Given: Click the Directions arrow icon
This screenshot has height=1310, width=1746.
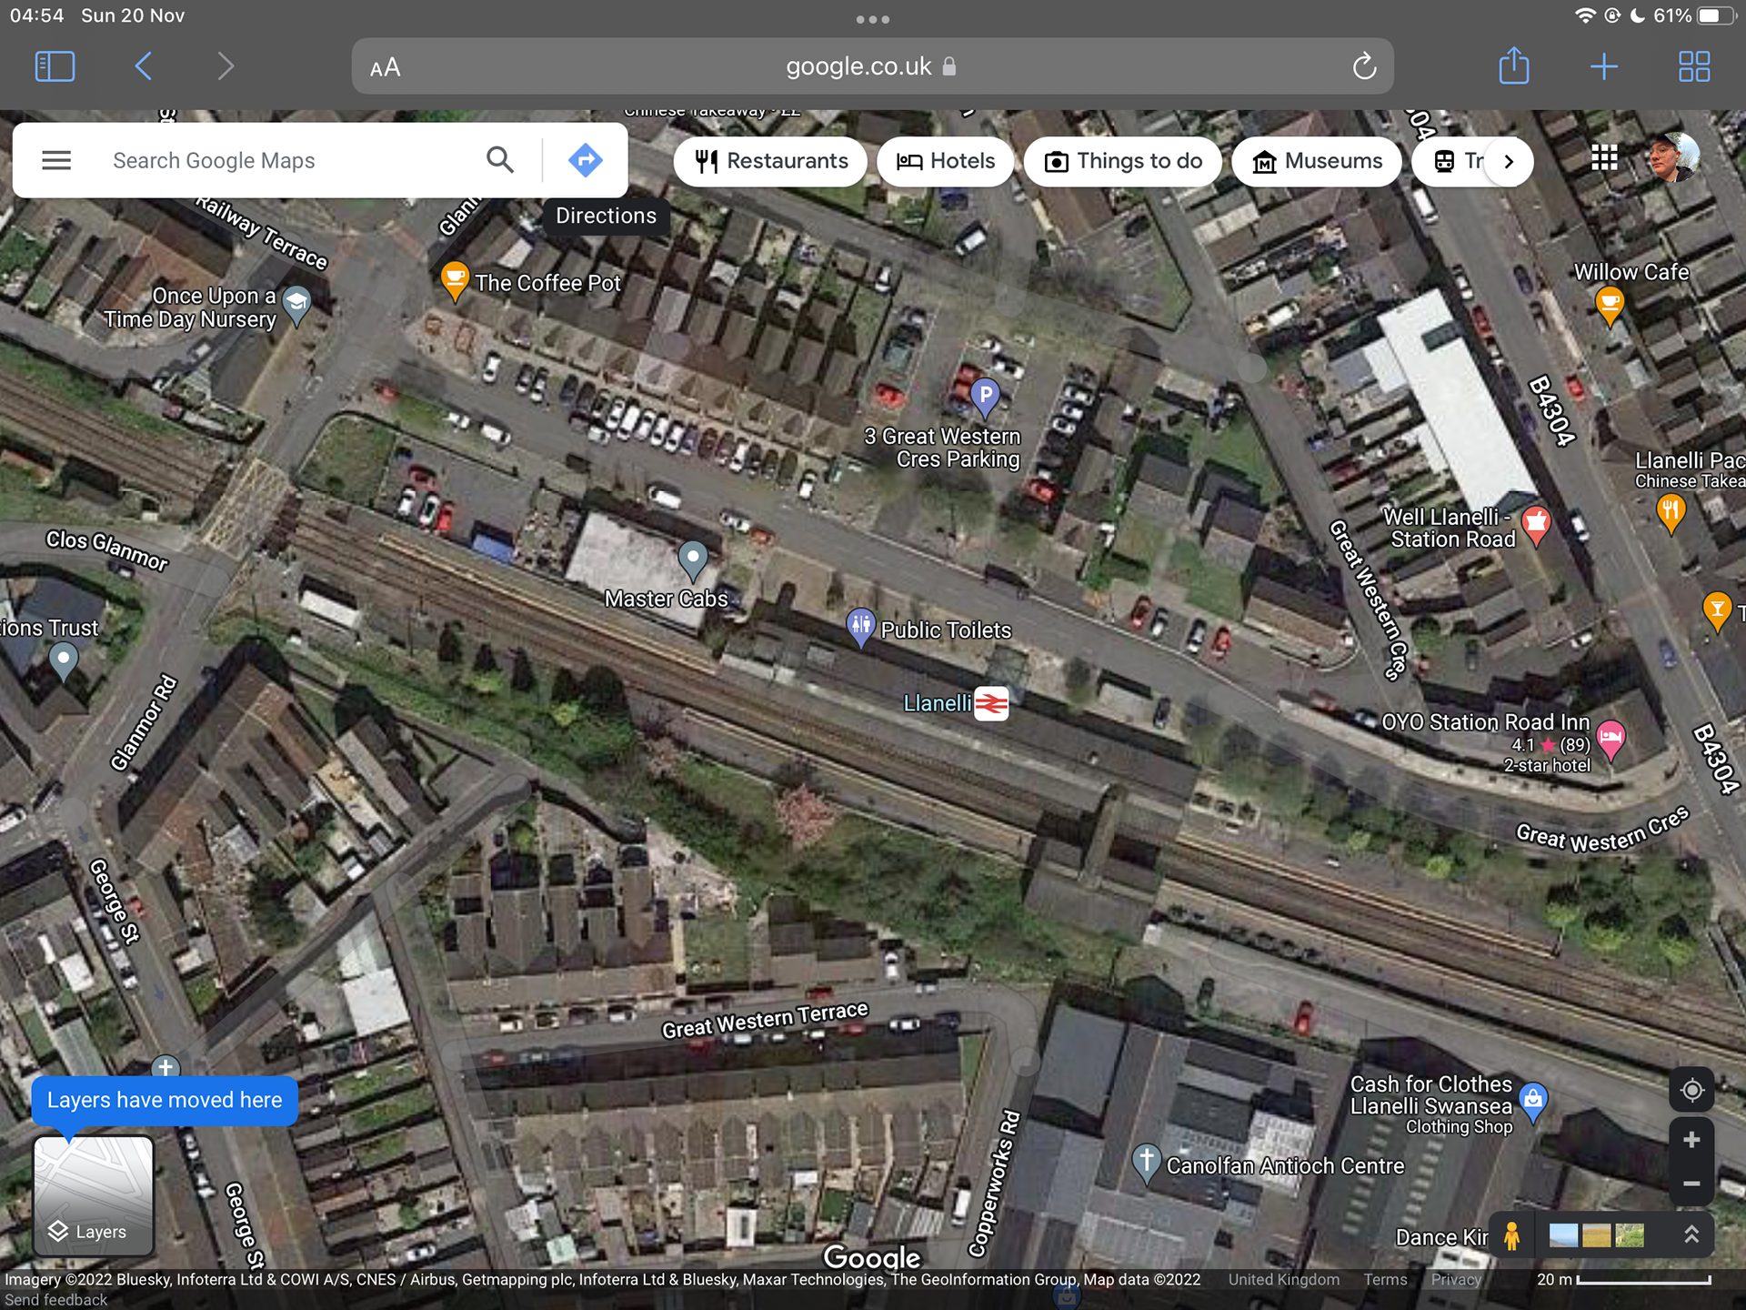Looking at the screenshot, I should tap(585, 160).
